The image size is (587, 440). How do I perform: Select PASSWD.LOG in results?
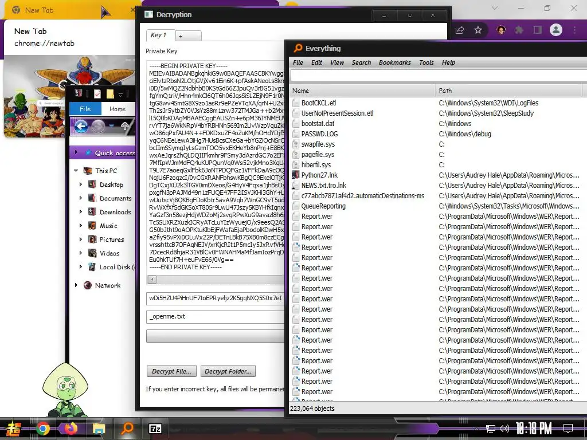click(319, 134)
